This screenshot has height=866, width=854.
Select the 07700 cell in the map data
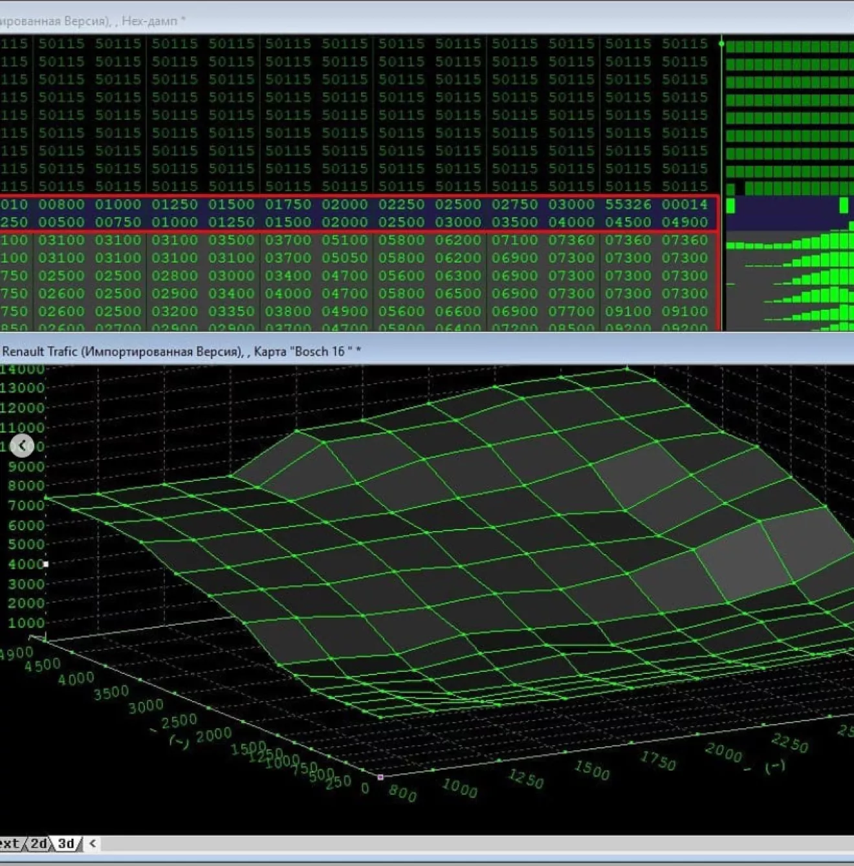(571, 311)
